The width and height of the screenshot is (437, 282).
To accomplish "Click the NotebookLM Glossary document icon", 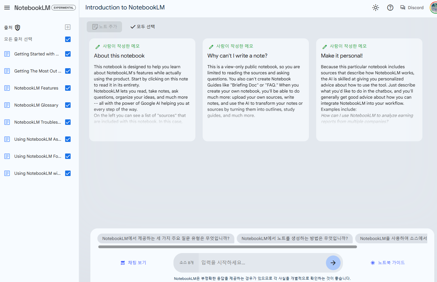I will tap(7, 105).
